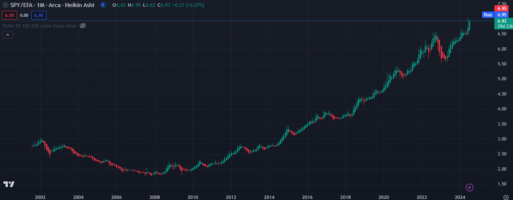Click the close value C6.93
513x200 pixels.
(163, 5)
